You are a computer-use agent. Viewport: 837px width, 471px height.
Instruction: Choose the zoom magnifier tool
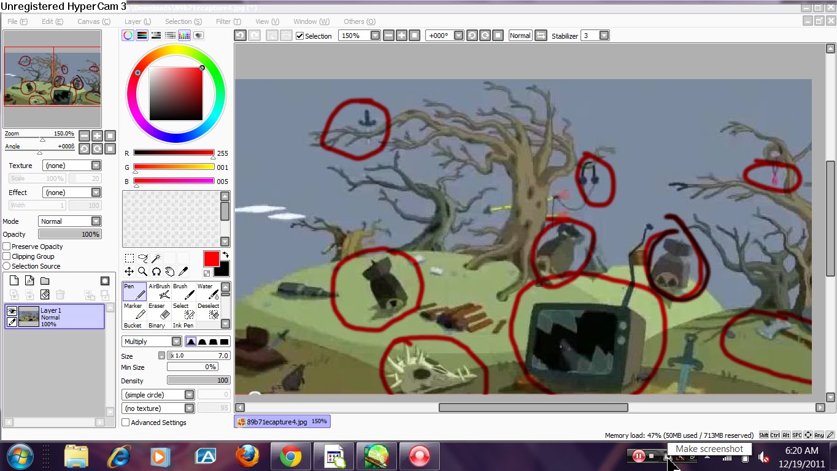tap(142, 271)
